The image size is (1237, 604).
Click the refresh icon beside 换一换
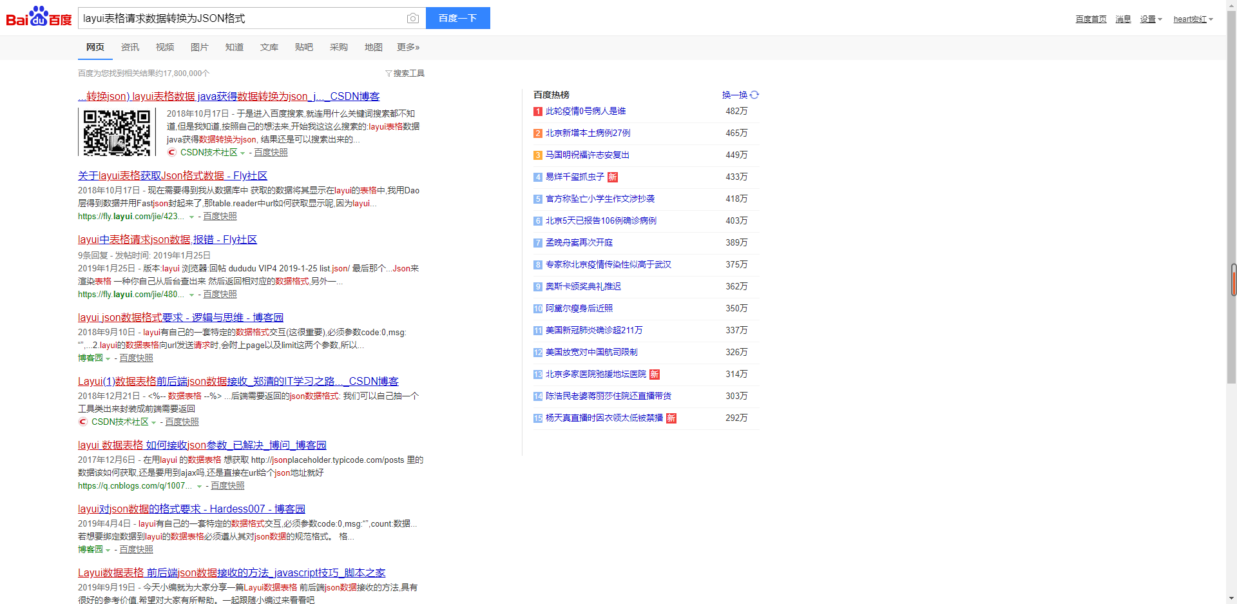coord(754,95)
